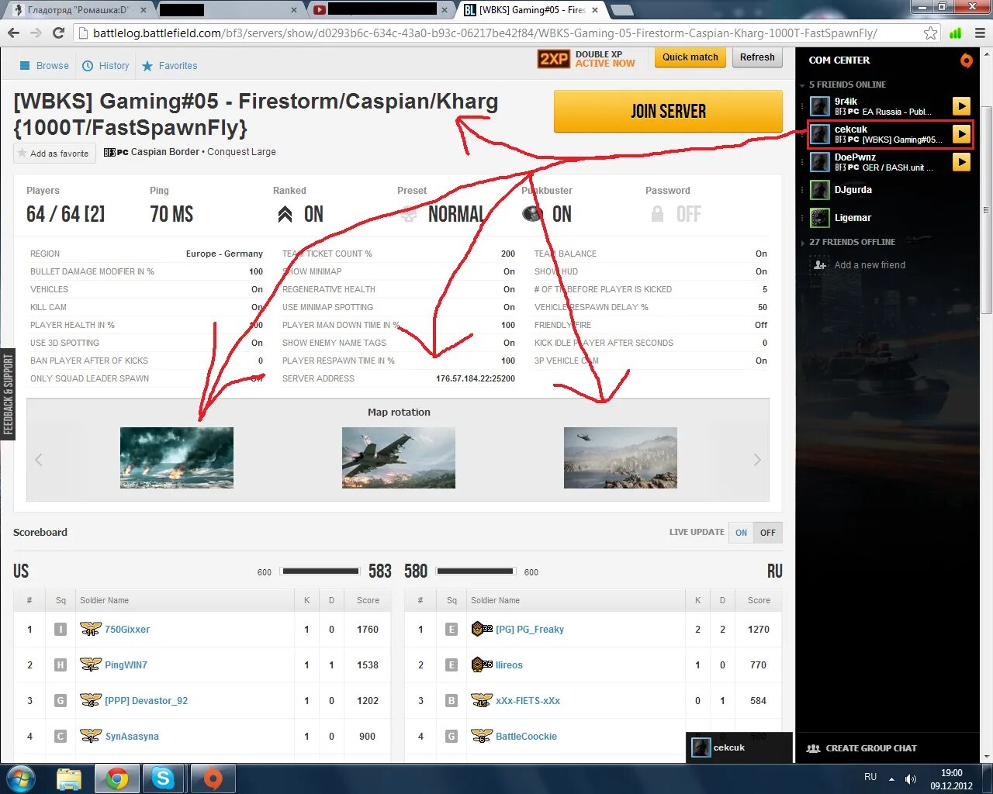This screenshot has height=794, width=993.
Task: Click US team ticket progress bar
Action: [320, 571]
